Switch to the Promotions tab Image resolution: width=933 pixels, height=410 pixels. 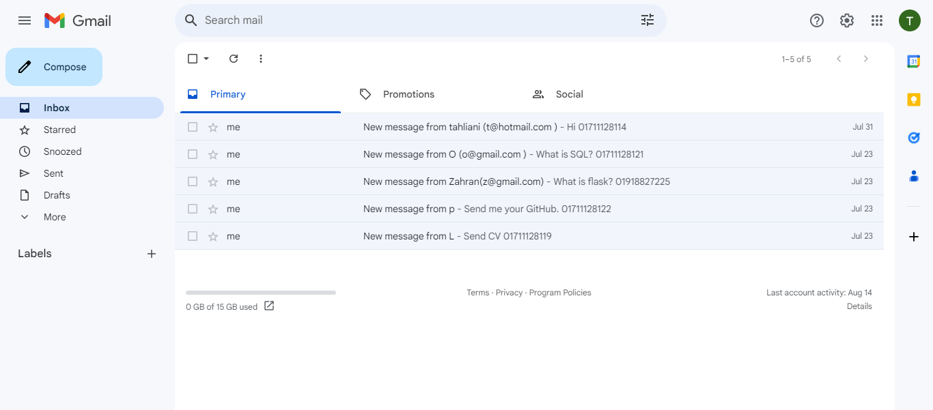click(x=408, y=94)
